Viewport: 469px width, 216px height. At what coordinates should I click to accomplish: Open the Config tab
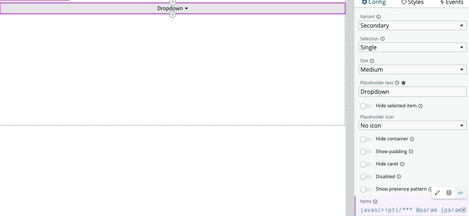(374, 3)
